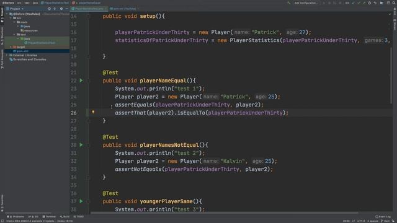
Task: Place cursor on line 26 assertThat statement
Action: tap(202, 113)
